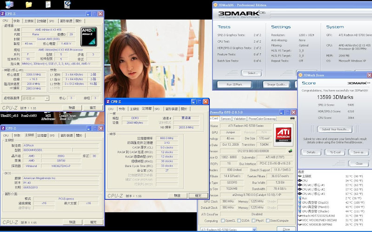
Task: Toggle the DirectCompute checkbox in GPU-Z
Action: point(268,220)
